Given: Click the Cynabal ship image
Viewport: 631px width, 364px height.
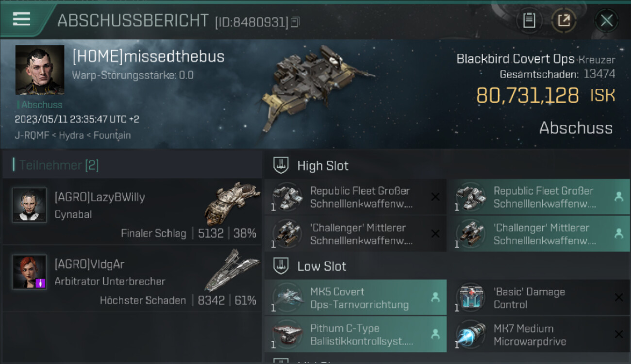Looking at the screenshot, I should (232, 203).
